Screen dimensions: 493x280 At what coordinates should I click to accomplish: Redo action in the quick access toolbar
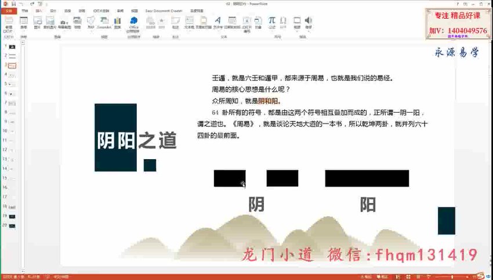click(32, 4)
